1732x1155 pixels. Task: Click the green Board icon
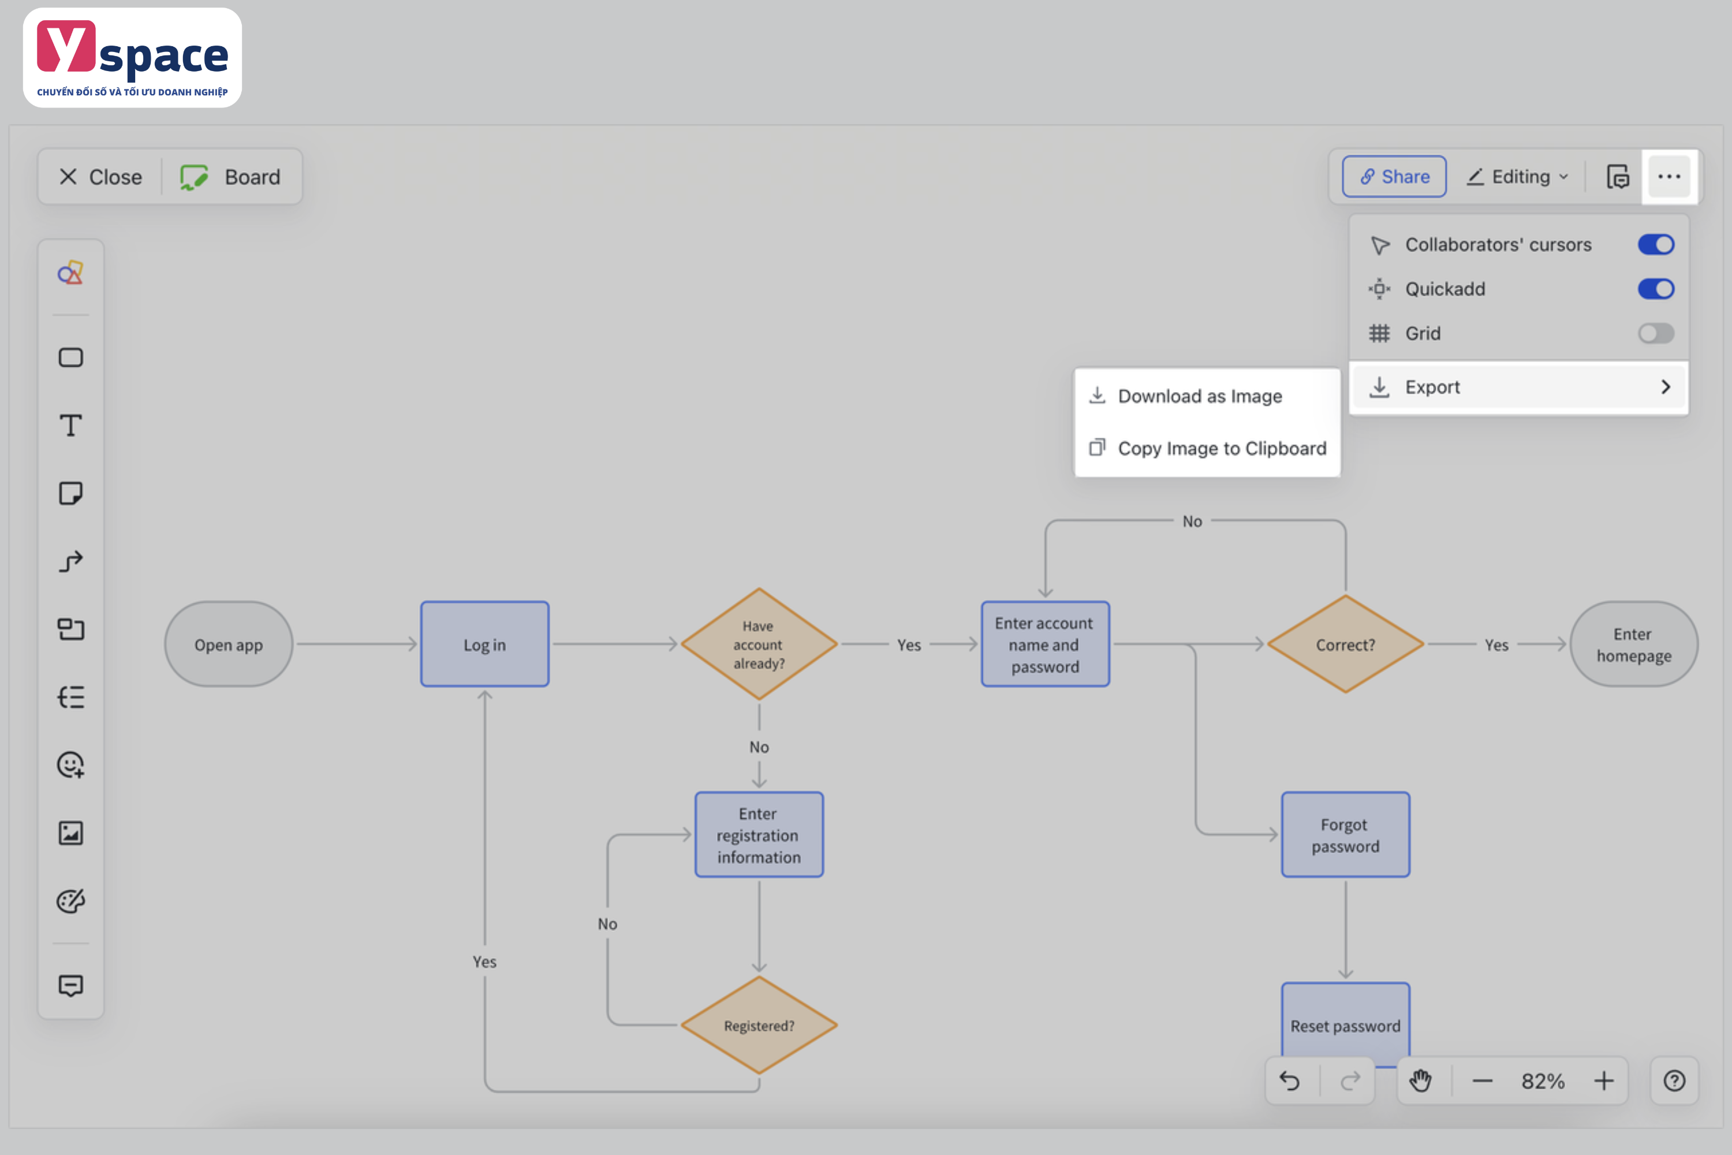pyautogui.click(x=193, y=177)
